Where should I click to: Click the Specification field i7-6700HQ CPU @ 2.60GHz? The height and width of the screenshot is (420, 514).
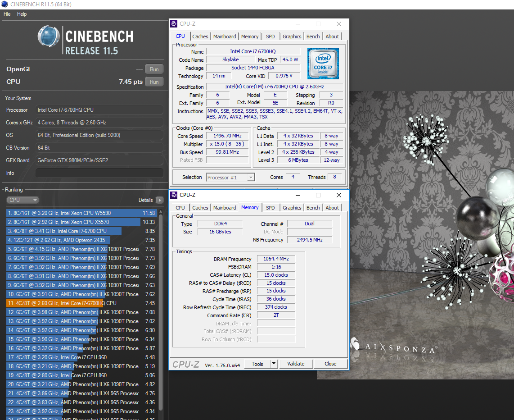click(275, 87)
